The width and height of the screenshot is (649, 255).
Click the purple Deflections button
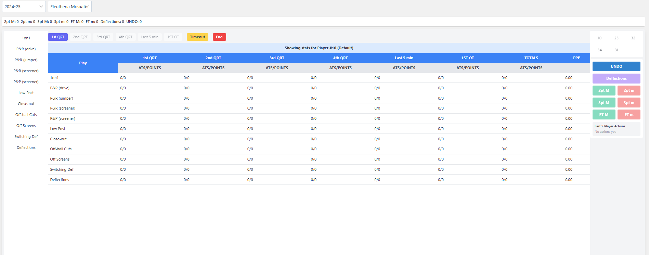tap(616, 78)
